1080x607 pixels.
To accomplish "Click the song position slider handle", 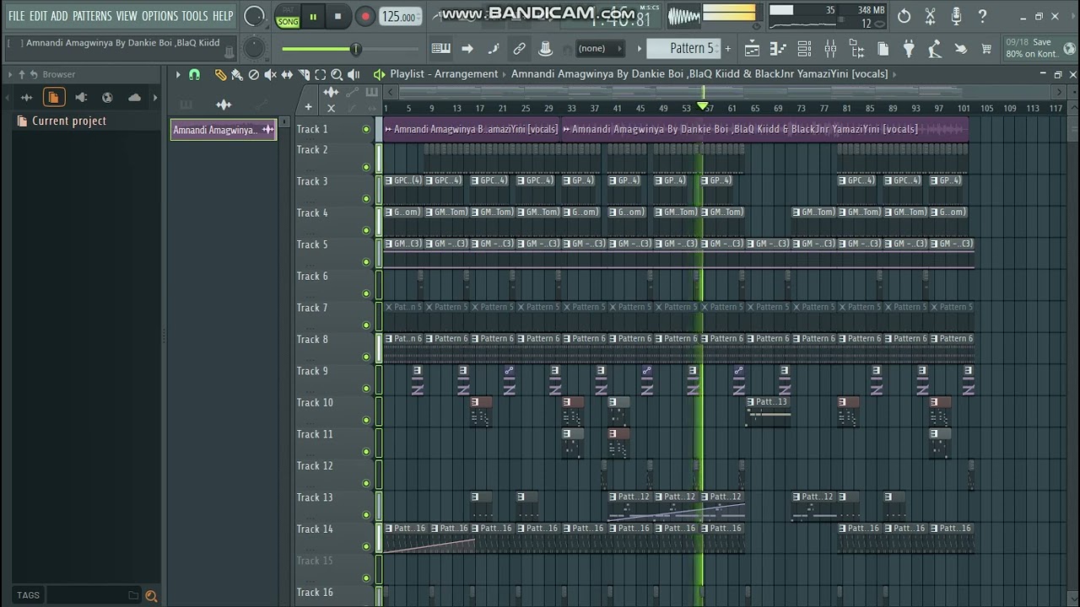I will [356, 49].
